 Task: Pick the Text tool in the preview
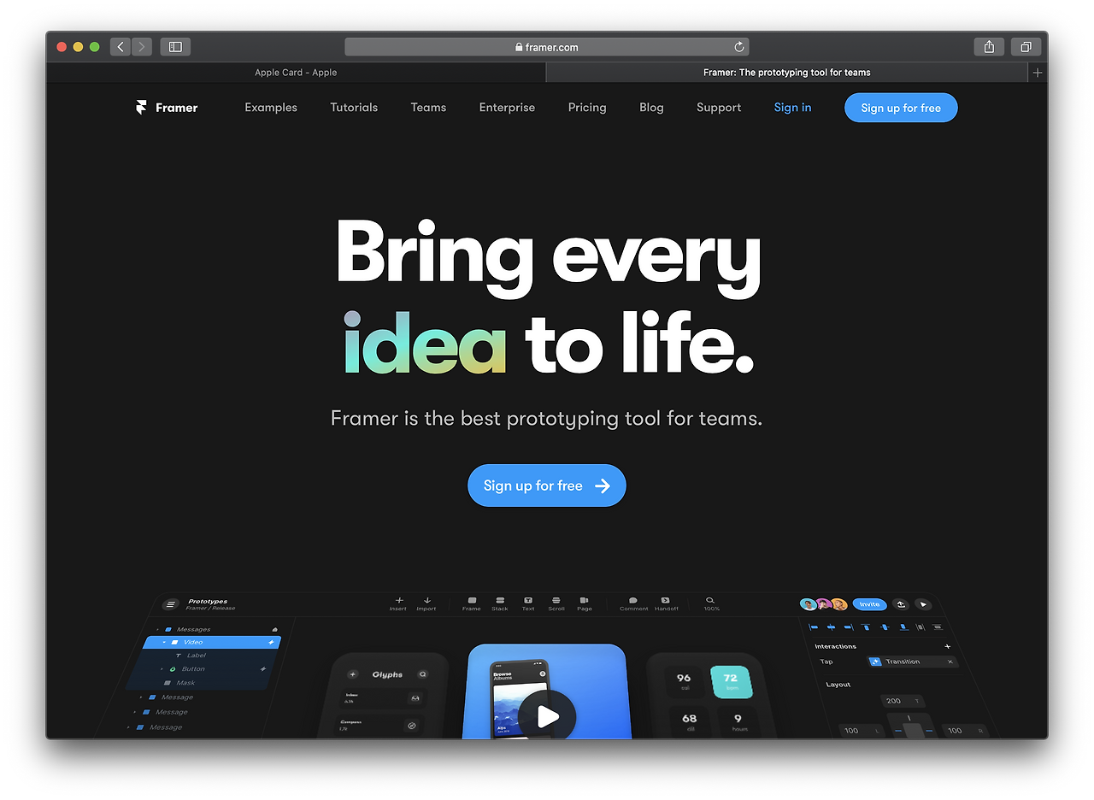(x=528, y=603)
